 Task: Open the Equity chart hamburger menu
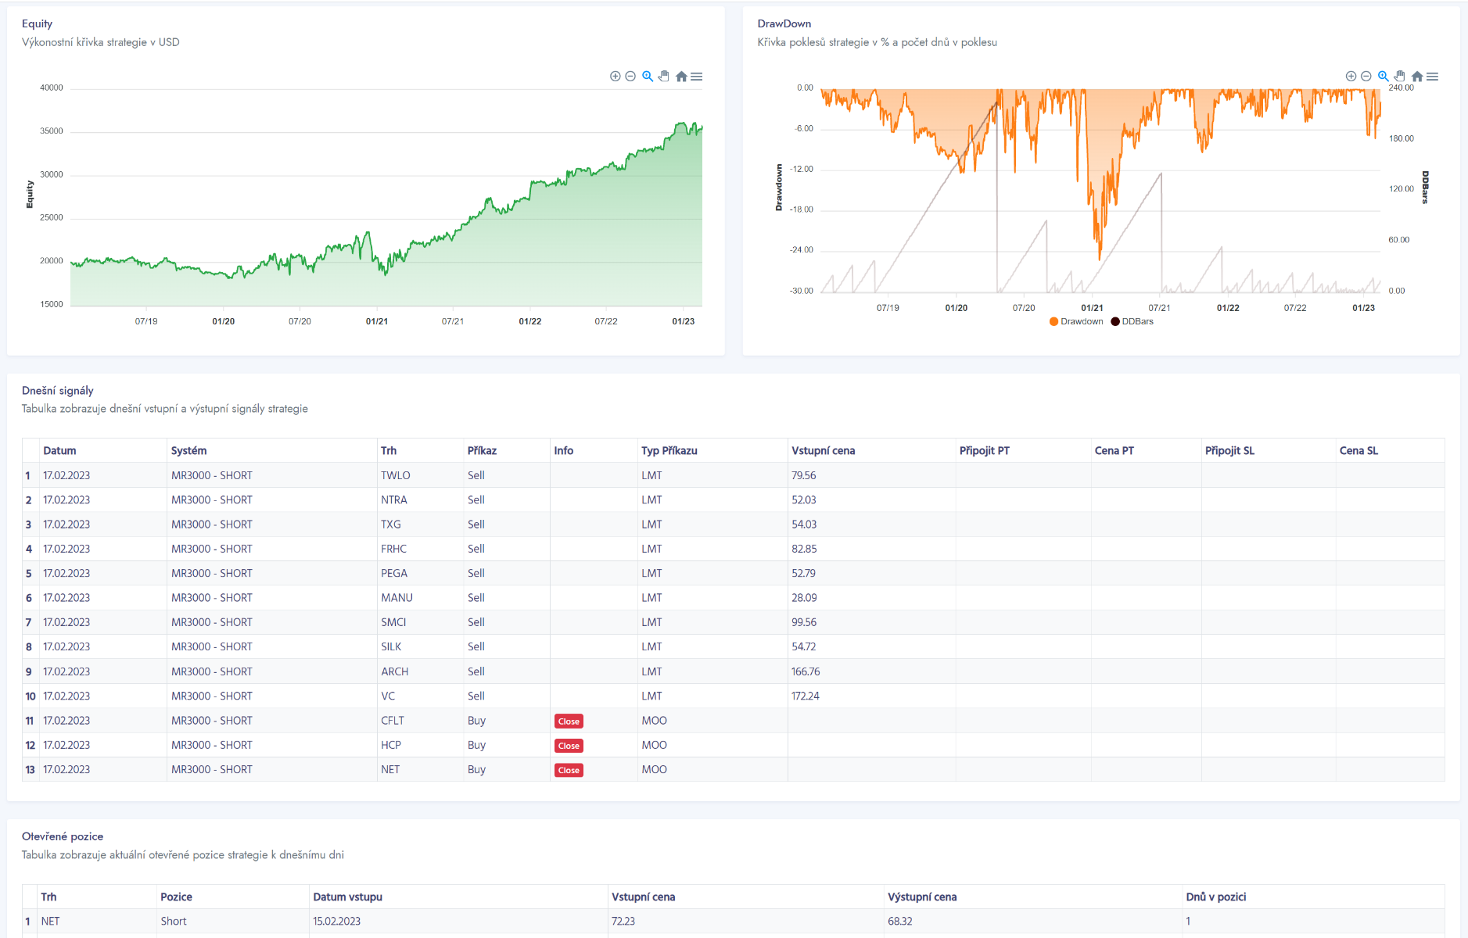point(697,77)
